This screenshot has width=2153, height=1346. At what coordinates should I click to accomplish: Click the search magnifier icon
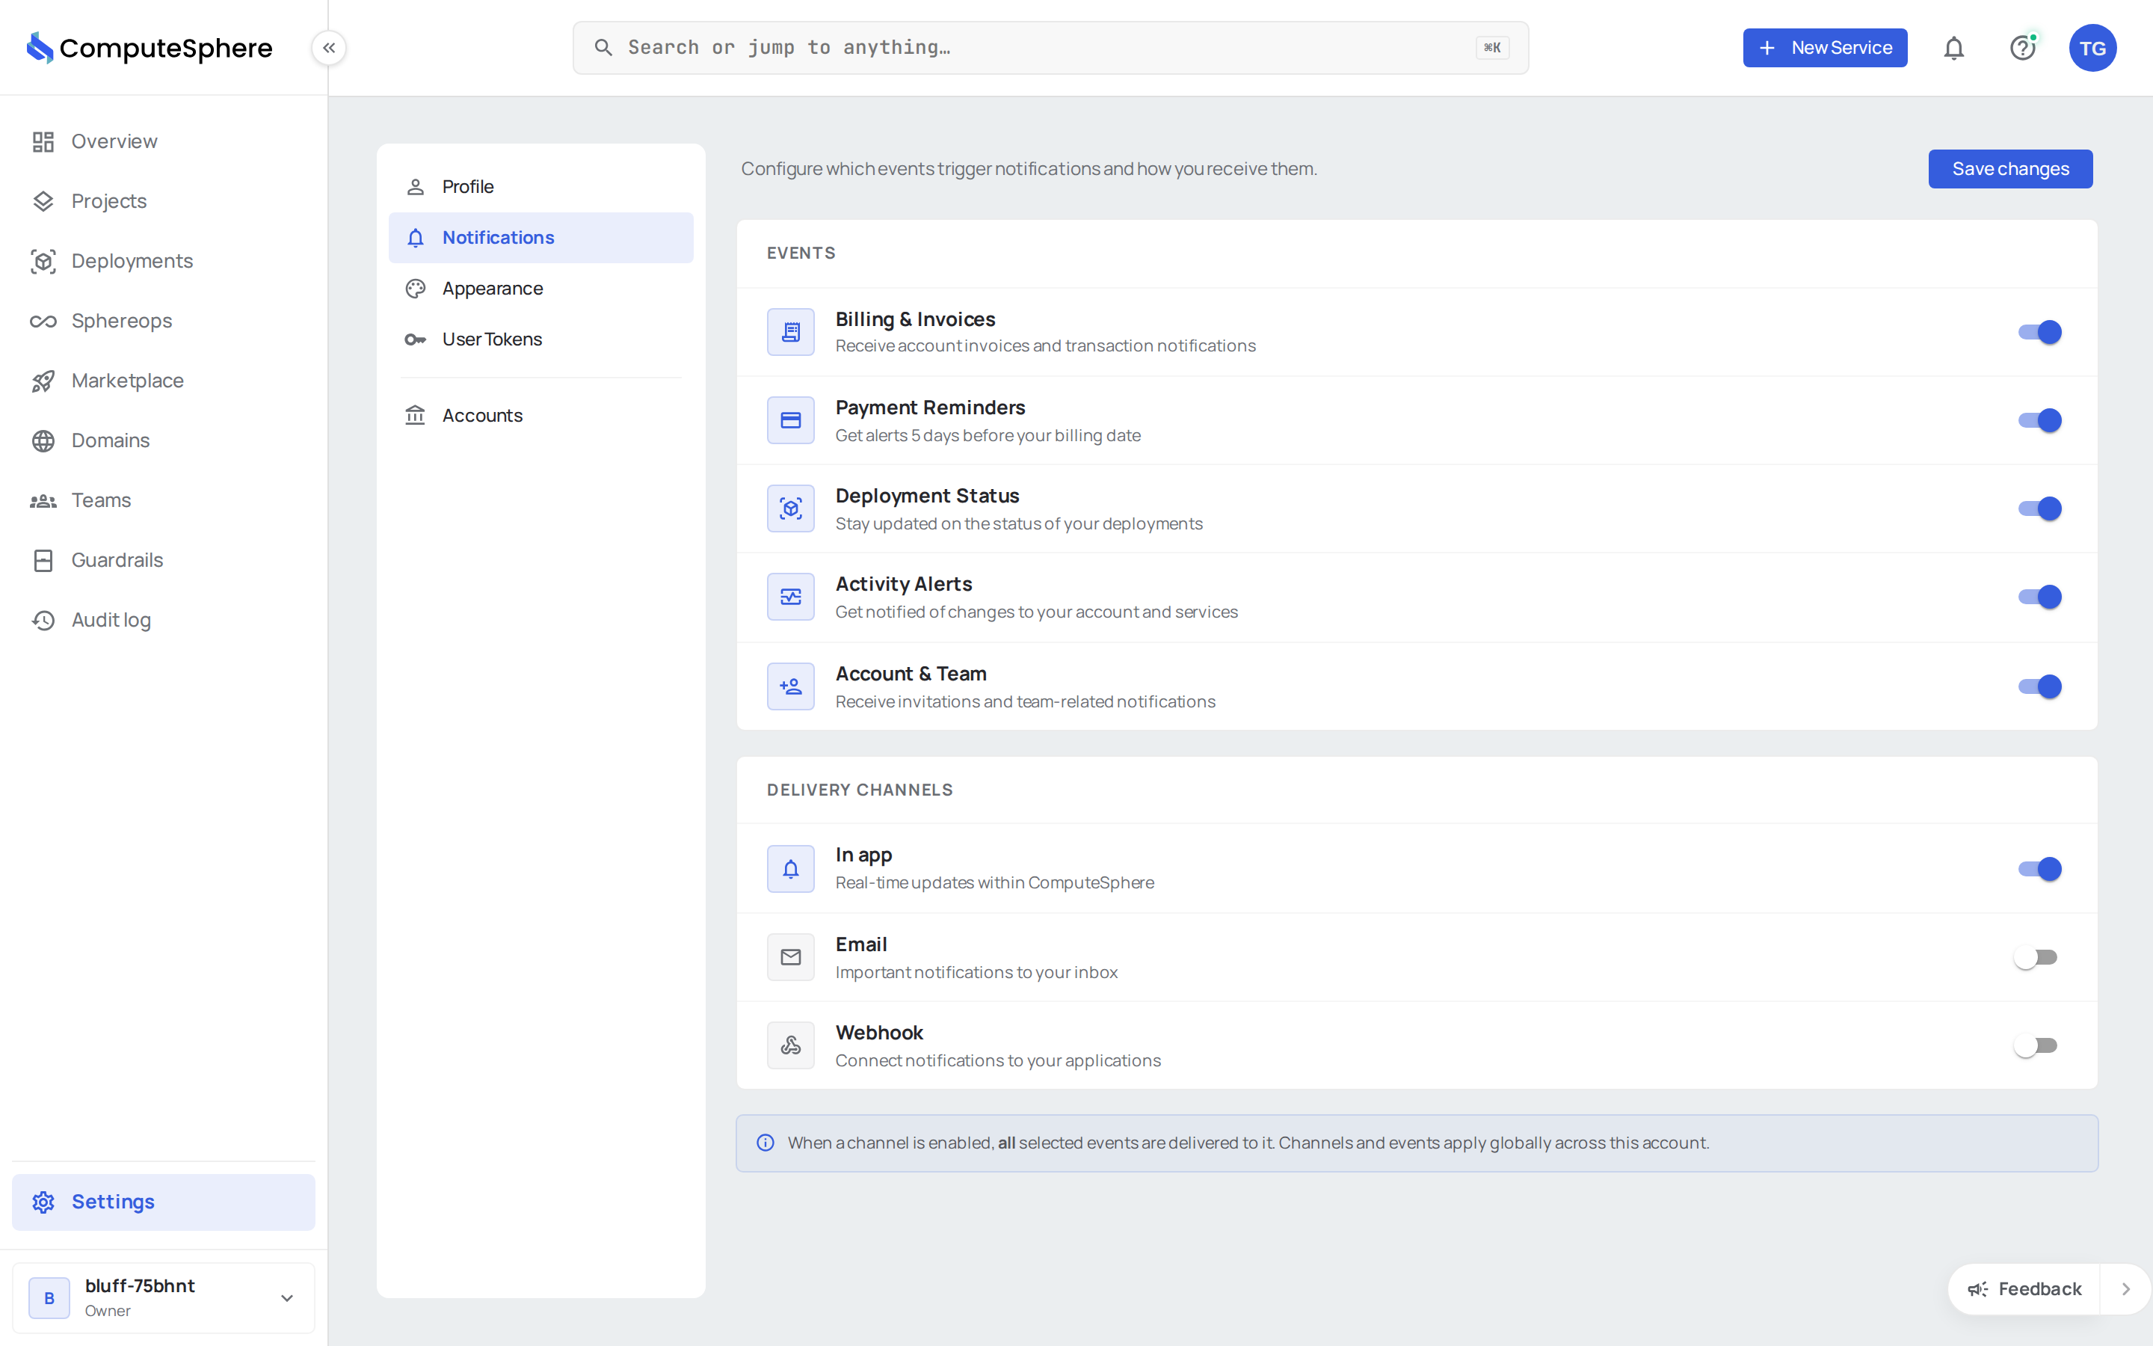[x=603, y=48]
